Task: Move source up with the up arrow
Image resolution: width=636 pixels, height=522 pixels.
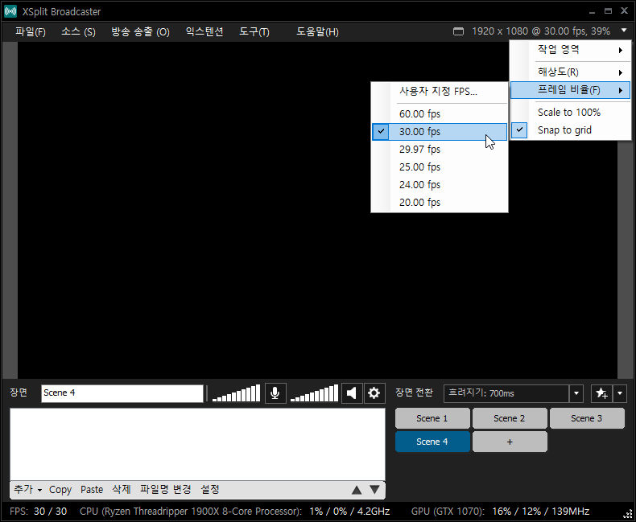Action: pos(357,490)
